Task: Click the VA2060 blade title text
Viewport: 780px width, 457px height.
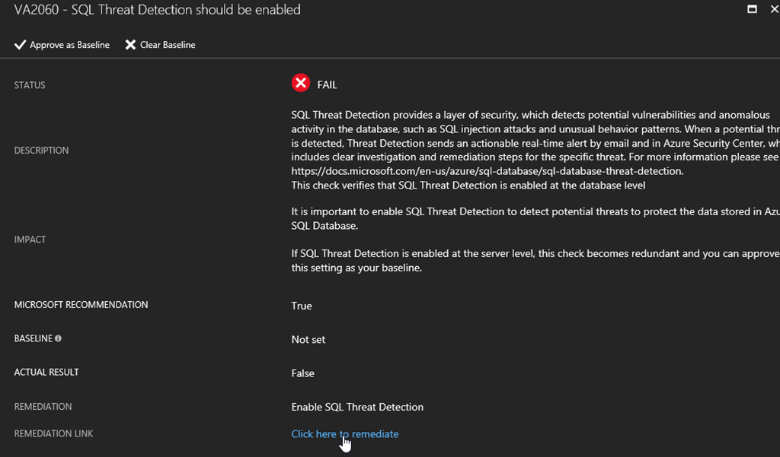Action: point(157,10)
